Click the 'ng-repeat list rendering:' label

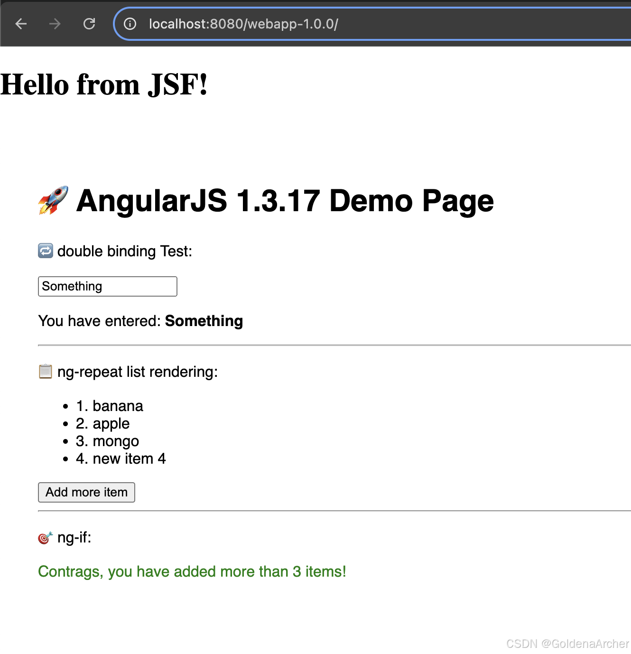pos(138,372)
